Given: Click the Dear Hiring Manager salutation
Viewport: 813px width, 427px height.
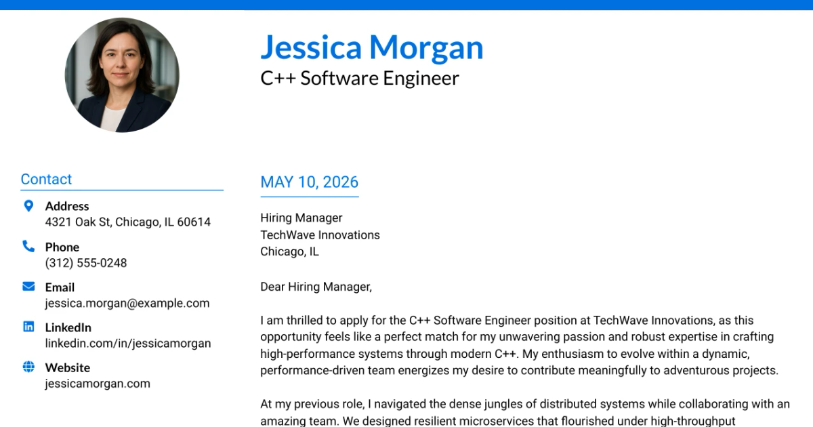Looking at the screenshot, I should point(316,287).
